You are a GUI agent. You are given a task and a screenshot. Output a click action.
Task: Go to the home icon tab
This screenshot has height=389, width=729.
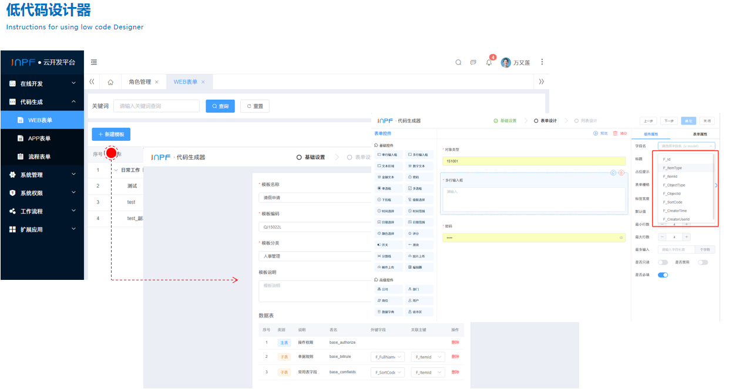click(110, 82)
